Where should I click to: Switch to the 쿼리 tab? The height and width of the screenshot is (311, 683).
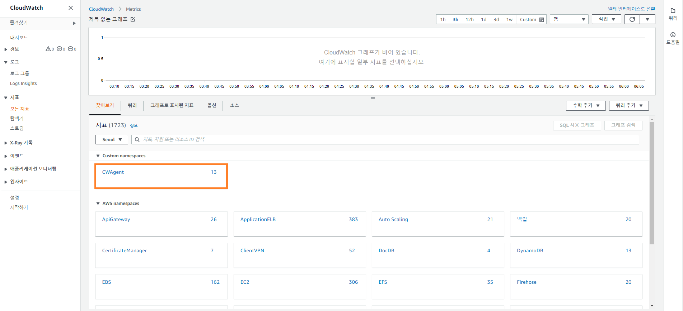tap(132, 105)
